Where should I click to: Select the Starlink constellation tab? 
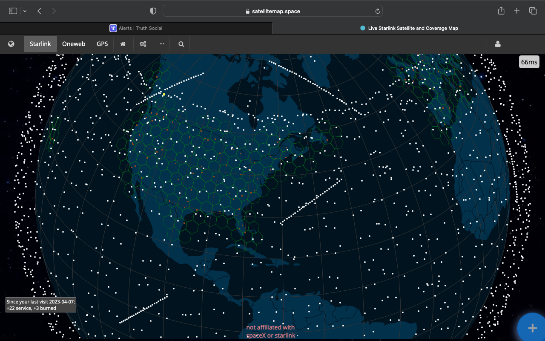(40, 44)
